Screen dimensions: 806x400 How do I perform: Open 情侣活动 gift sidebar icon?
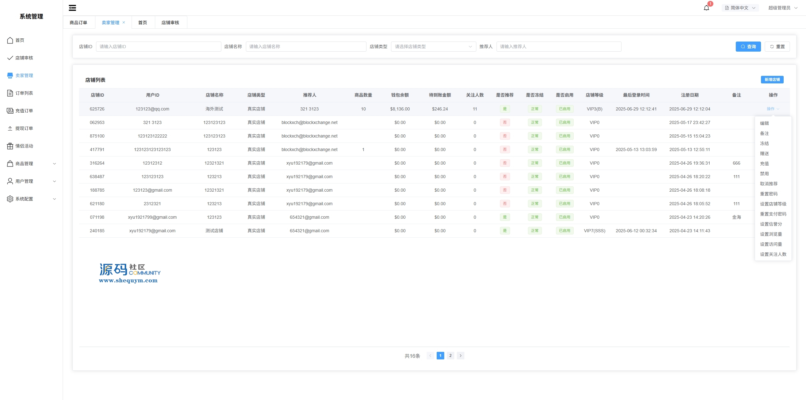[10, 146]
